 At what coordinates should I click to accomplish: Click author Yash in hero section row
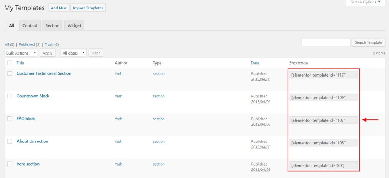click(119, 164)
